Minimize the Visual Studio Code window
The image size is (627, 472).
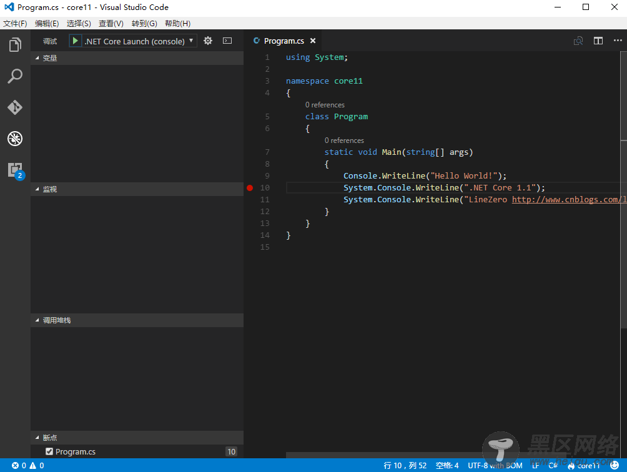[558, 7]
